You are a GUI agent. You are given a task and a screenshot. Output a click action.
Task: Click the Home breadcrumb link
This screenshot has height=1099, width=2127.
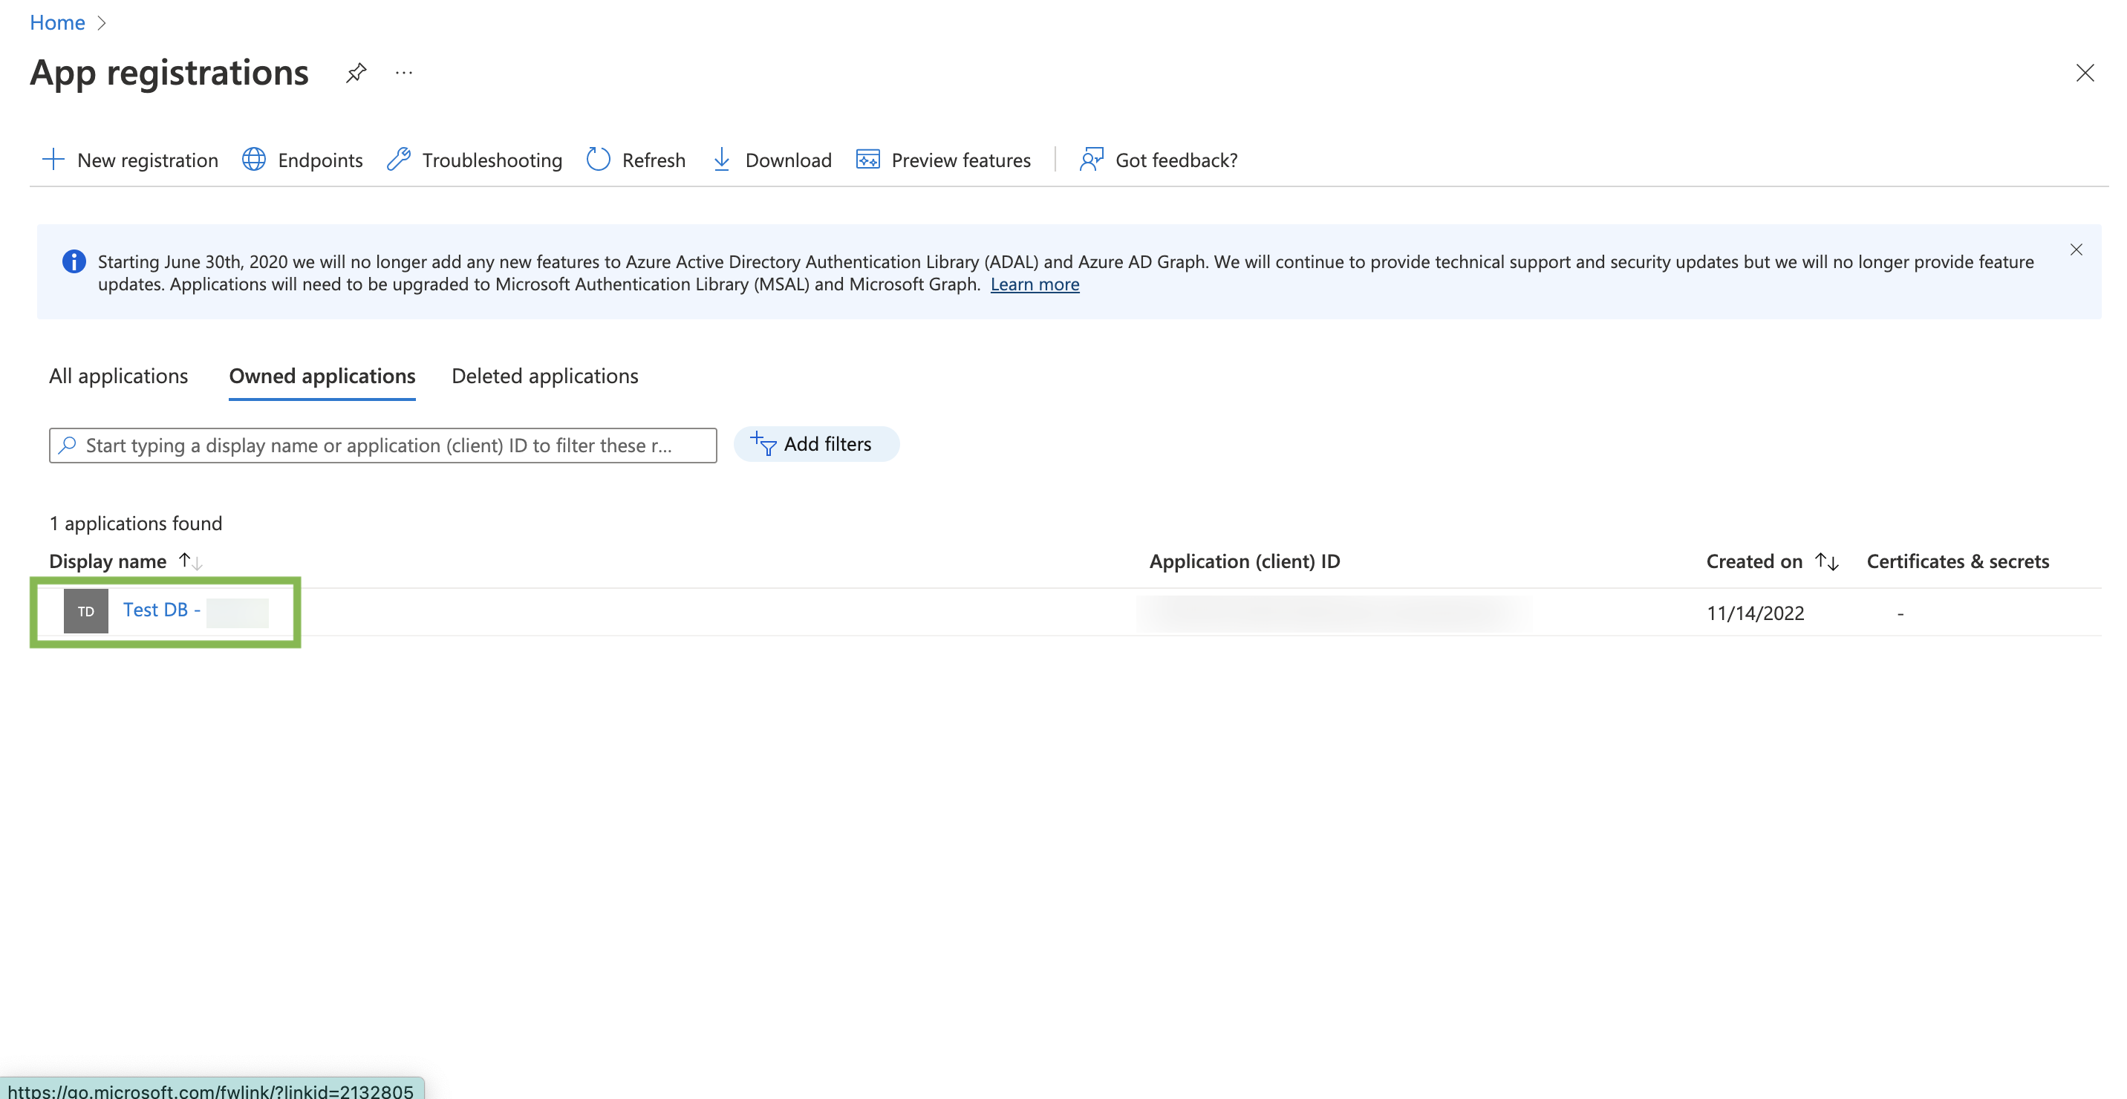(x=57, y=22)
